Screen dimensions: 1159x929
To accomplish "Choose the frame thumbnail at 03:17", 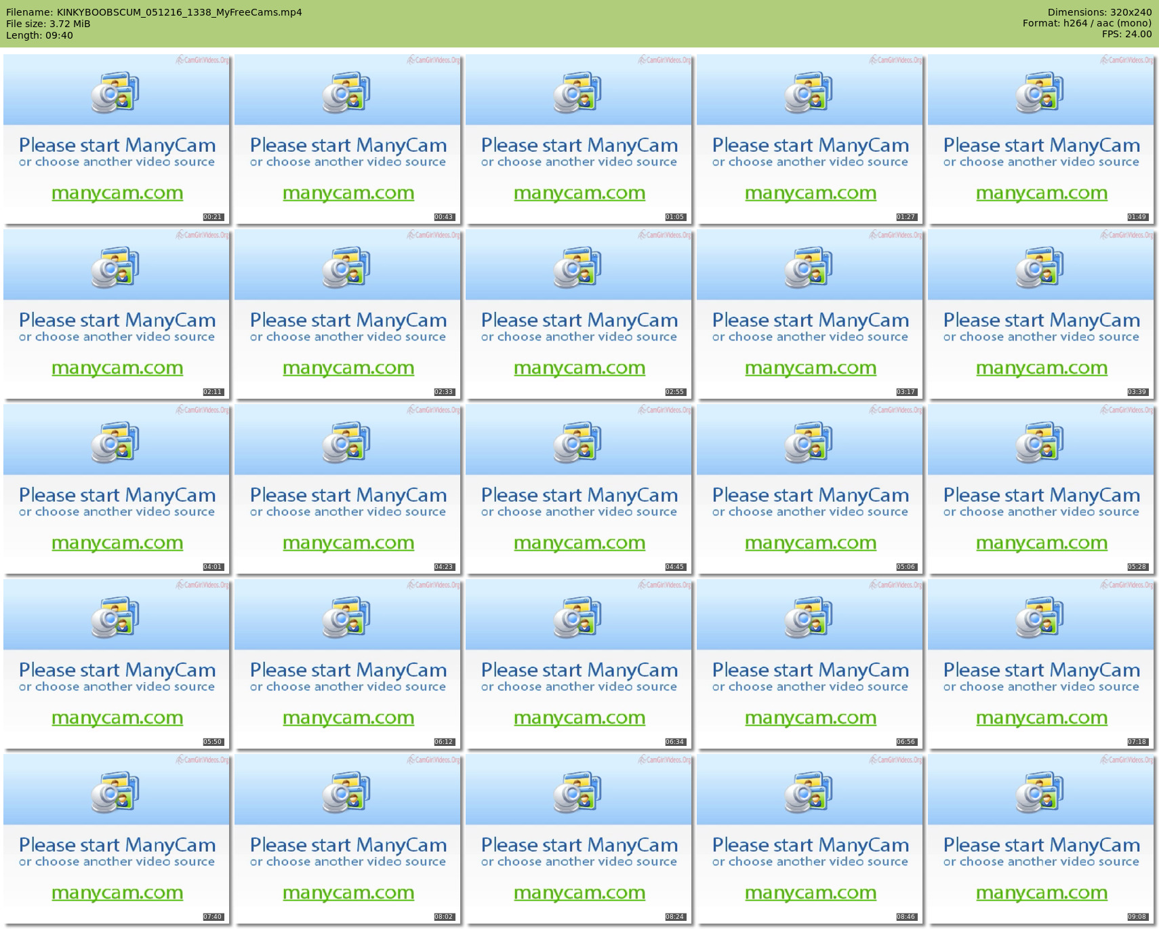I will point(810,314).
